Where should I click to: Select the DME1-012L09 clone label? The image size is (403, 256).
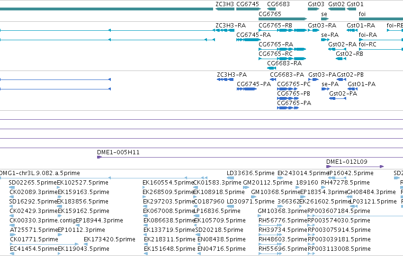[347, 162]
